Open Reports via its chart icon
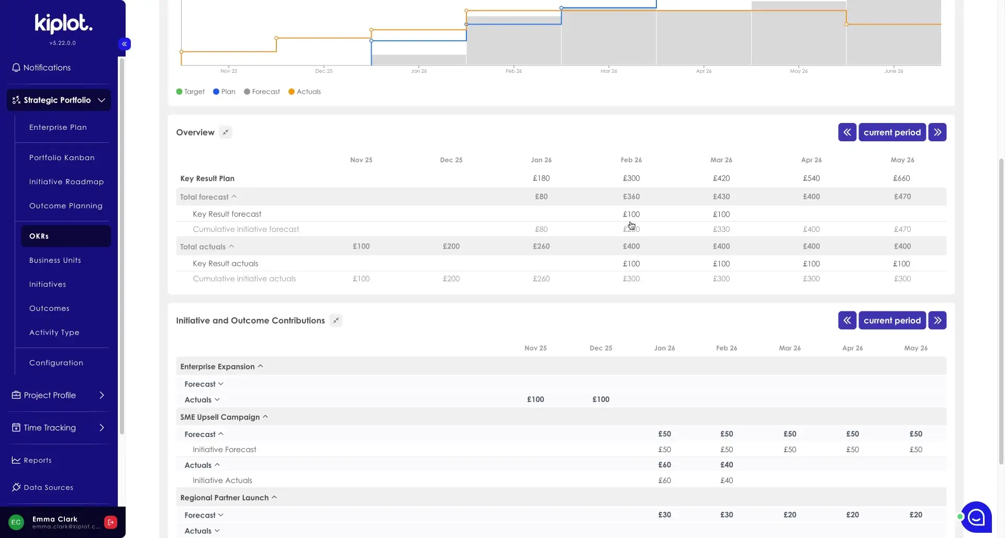 15,460
